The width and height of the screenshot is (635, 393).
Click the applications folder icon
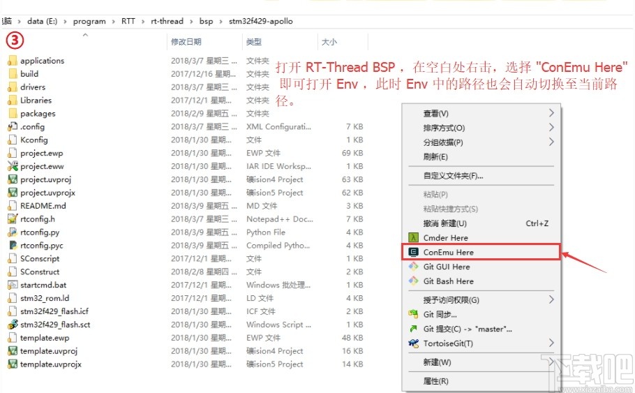(13, 61)
